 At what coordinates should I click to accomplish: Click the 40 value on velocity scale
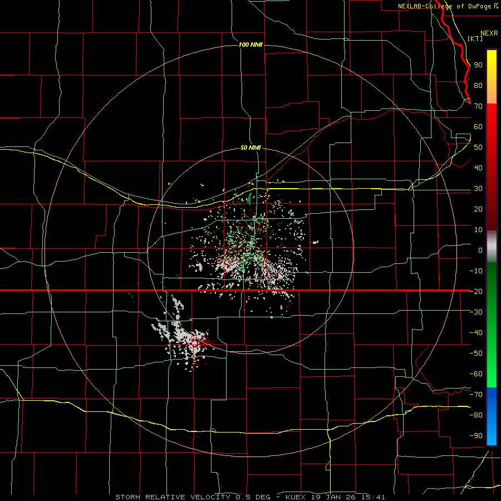tap(478, 168)
